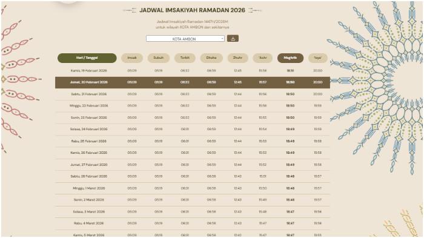Image resolution: width=424 pixels, height=238 pixels.
Task: Select the Hari / Tanggal column header
Action: point(87,58)
